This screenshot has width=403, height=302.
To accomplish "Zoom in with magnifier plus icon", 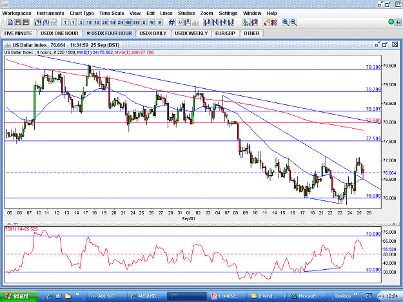I will 285,23.
